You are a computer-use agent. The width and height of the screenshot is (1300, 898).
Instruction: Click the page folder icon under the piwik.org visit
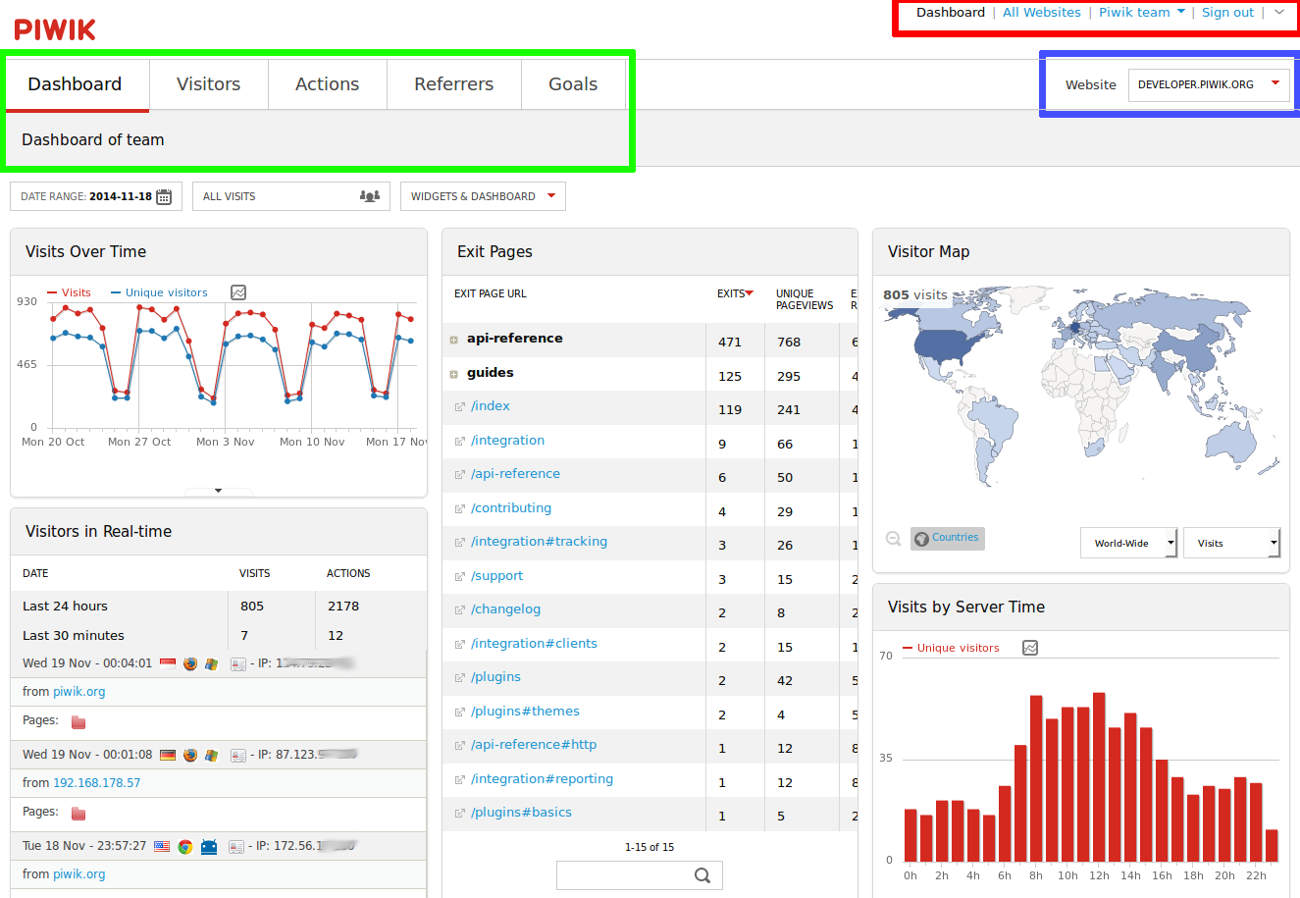click(78, 722)
